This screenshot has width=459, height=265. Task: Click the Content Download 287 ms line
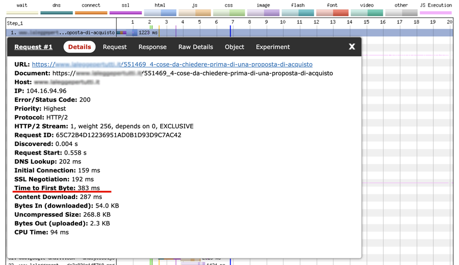coord(58,197)
